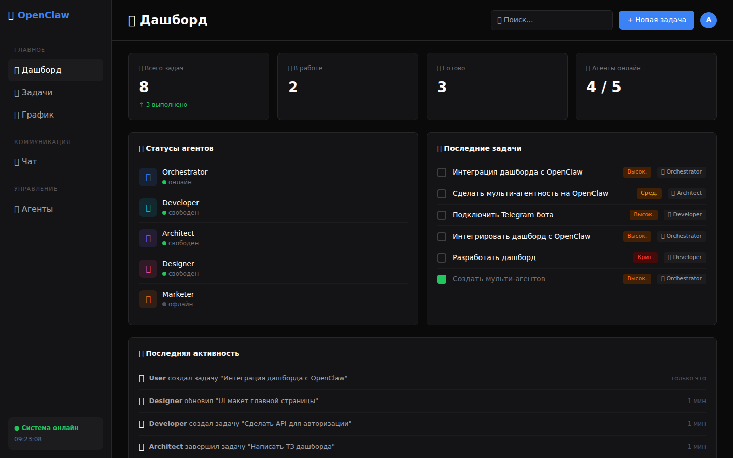
Task: Check 'Интеграция дашборда с OpenClaw' task
Action: pyautogui.click(x=442, y=173)
